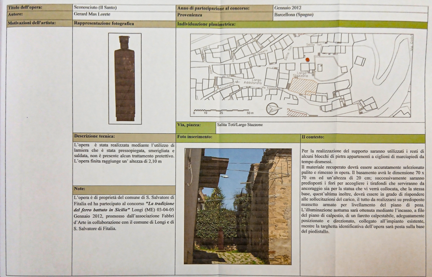Image resolution: width=432 pixels, height=277 pixels.
Task: Click the map scale bar
Action: point(221,110)
